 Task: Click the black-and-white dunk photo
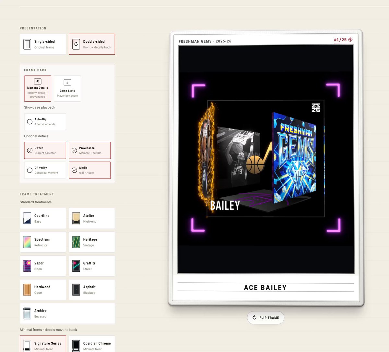(x=238, y=158)
